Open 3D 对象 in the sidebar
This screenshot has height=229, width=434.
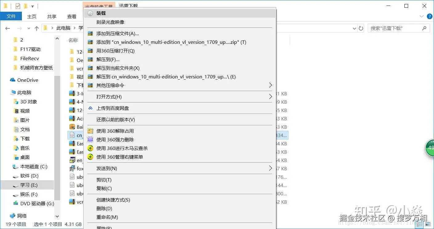pos(29,102)
